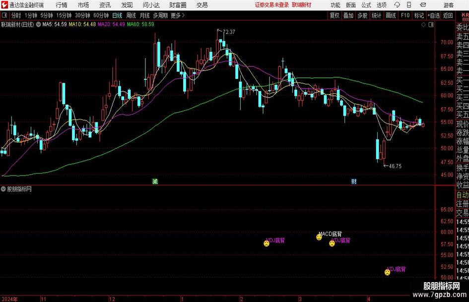The width and height of the screenshot is (469, 302).
Task: Click the 通达信 red logo icon
Action: (x=5, y=5)
